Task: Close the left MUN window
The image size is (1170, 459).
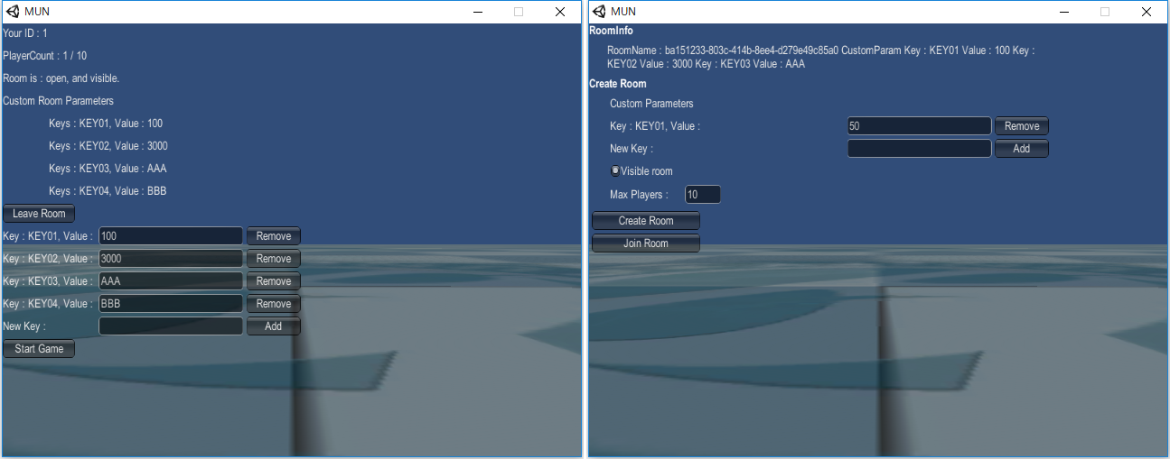Action: coord(560,12)
